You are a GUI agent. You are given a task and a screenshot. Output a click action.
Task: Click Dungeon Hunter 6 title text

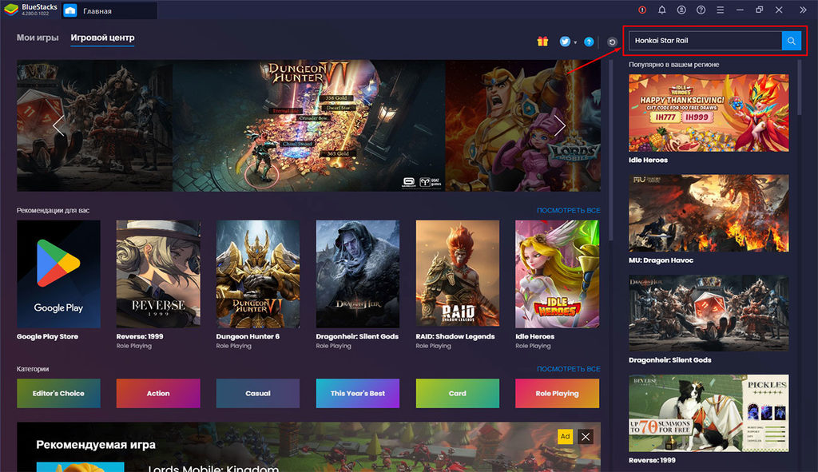pyautogui.click(x=248, y=336)
